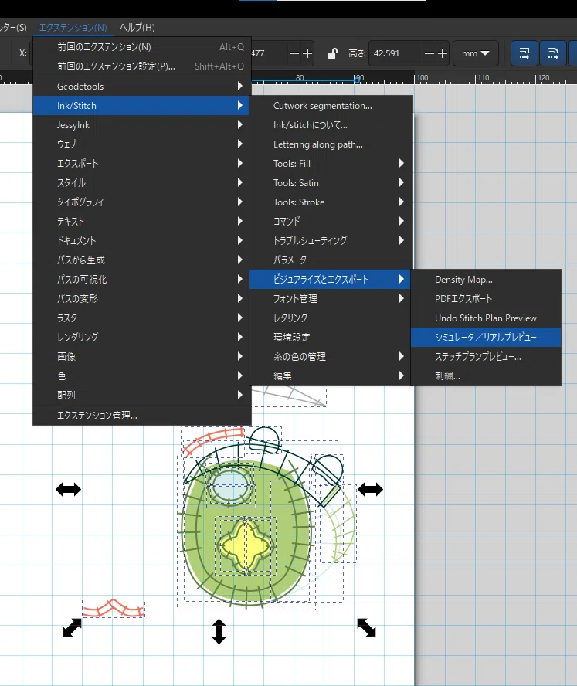Open the パスの可視化 submenu
The width and height of the screenshot is (577, 686).
pyautogui.click(x=141, y=279)
